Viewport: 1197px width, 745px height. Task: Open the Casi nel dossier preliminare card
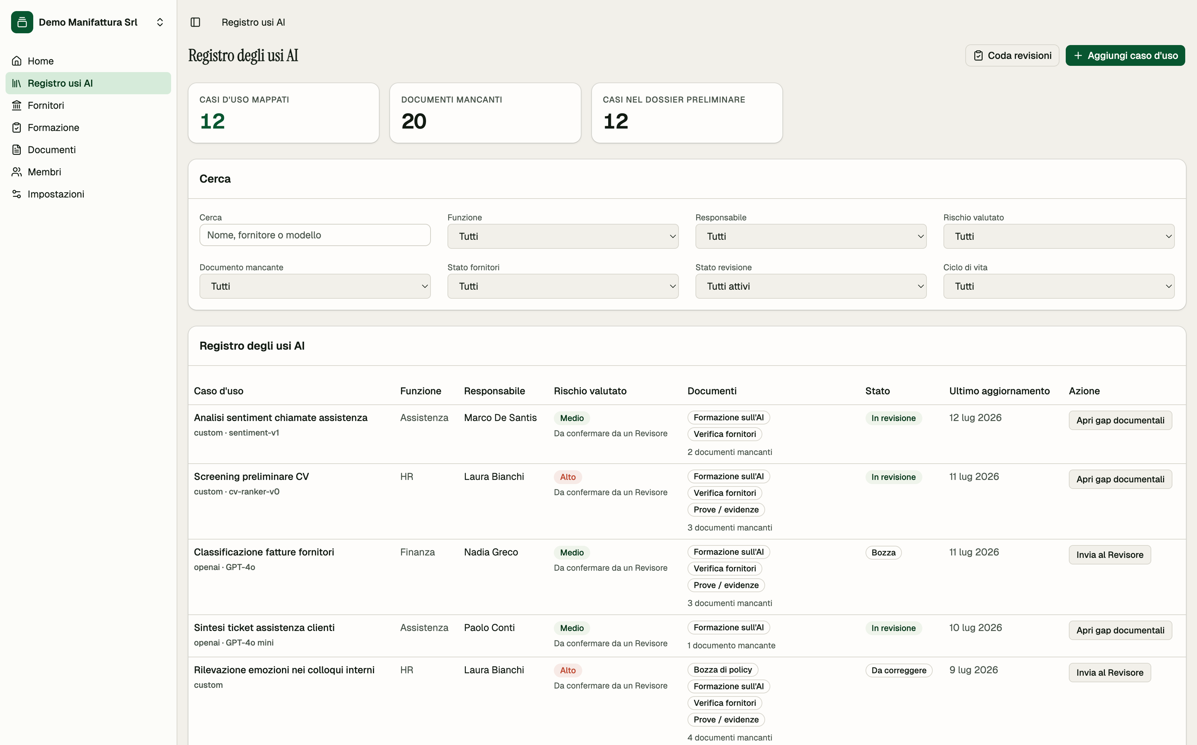tap(687, 113)
